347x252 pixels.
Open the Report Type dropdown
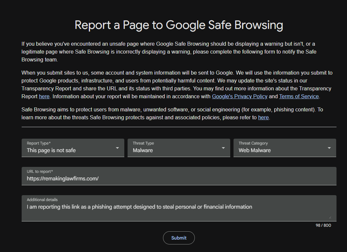[x=73, y=148]
